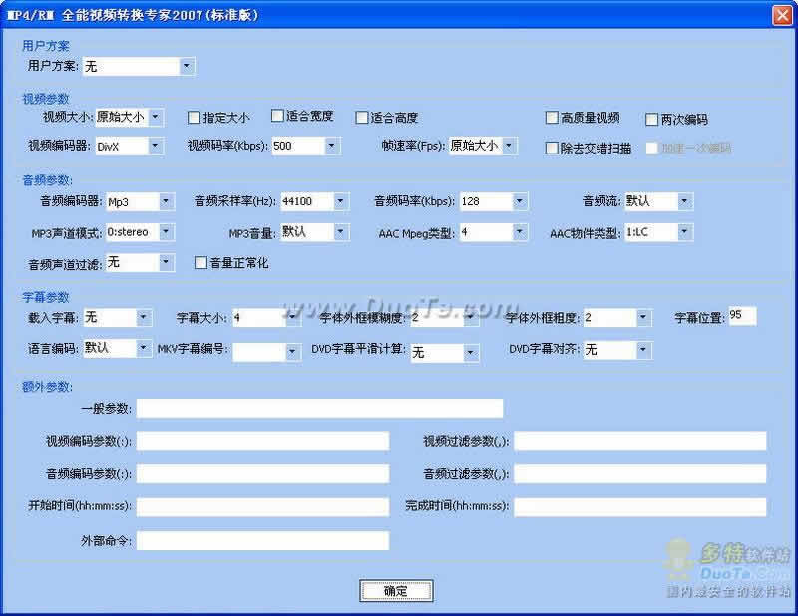Click the 音频过滤参数 text box
The height and width of the screenshot is (616, 798).
640,474
